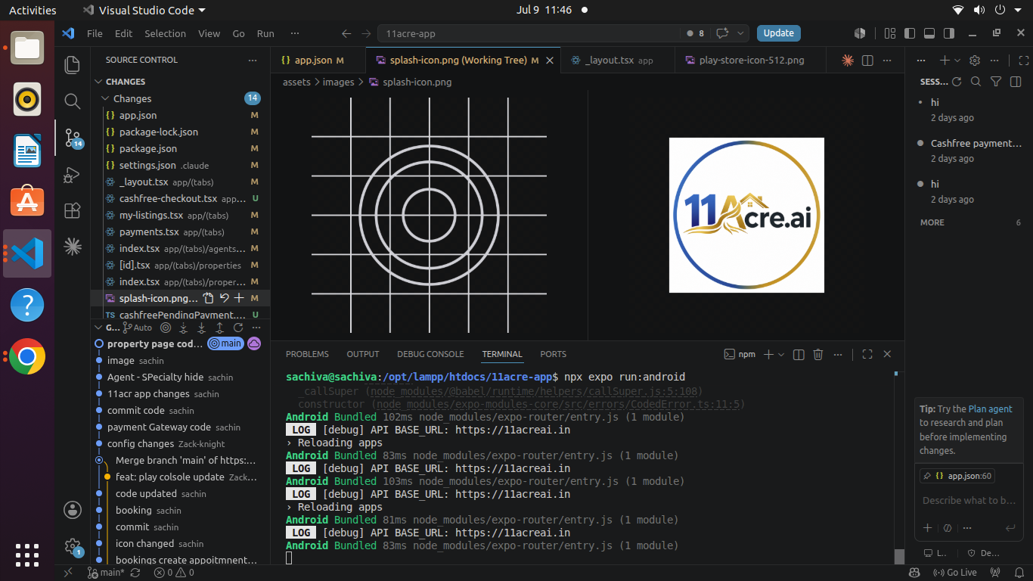Open the Extensions view
Screen dimensions: 1033x581
click(x=73, y=210)
